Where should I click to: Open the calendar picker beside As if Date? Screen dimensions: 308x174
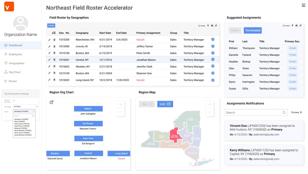tap(37, 107)
